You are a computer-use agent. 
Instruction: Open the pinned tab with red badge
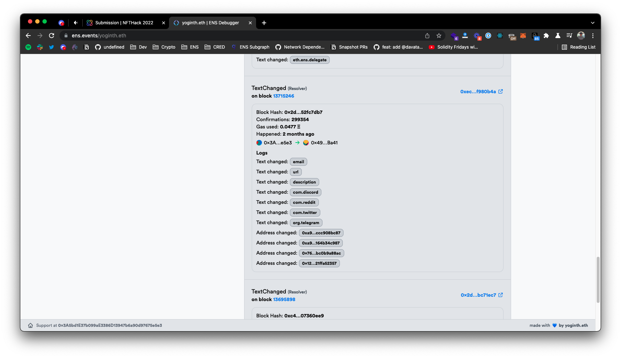coord(62,23)
